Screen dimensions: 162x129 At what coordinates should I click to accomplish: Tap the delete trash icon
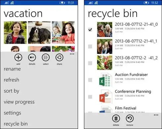116,118
